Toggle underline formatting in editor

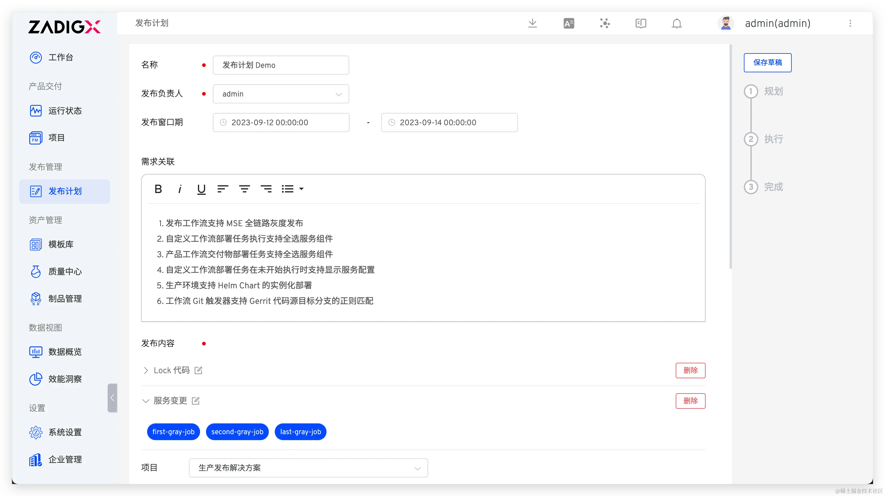(x=201, y=189)
